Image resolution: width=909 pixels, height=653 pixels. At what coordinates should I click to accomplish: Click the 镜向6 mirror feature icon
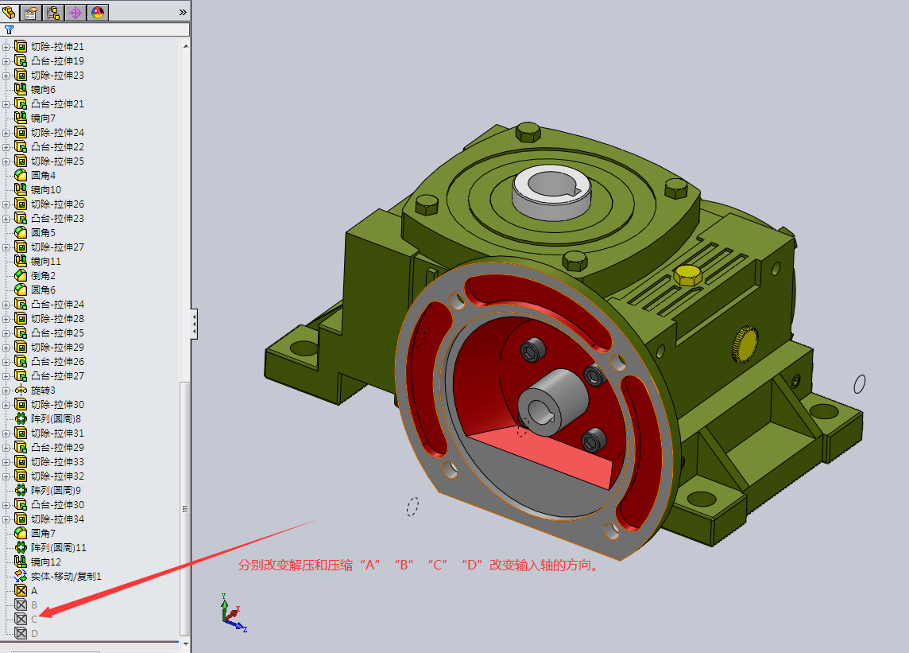[21, 89]
